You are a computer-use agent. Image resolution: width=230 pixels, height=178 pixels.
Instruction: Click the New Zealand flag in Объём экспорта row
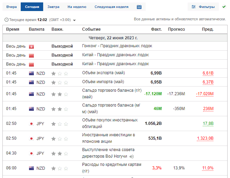pos(31,73)
